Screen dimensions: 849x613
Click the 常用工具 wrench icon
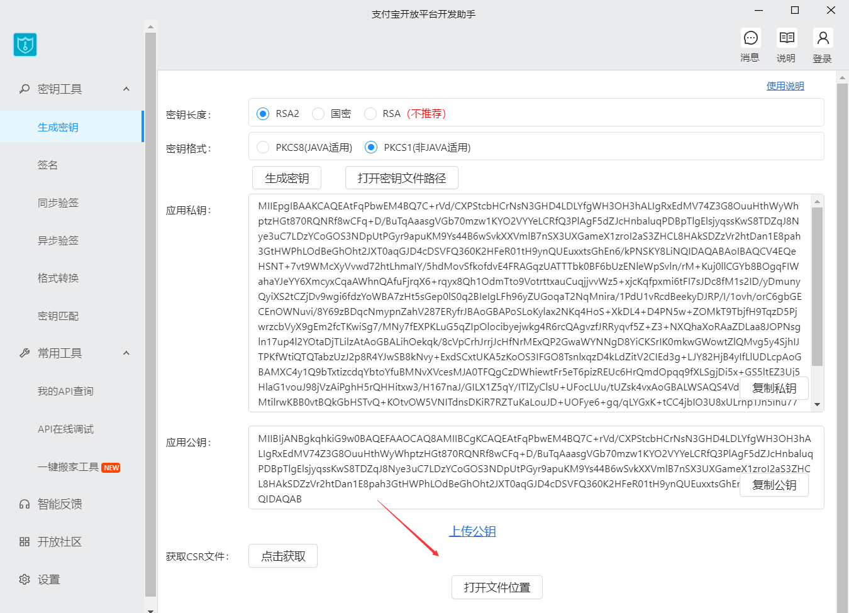coord(25,353)
